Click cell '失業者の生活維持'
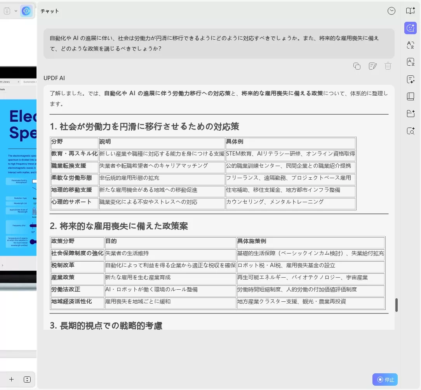This screenshot has width=421, height=390. [x=170, y=254]
